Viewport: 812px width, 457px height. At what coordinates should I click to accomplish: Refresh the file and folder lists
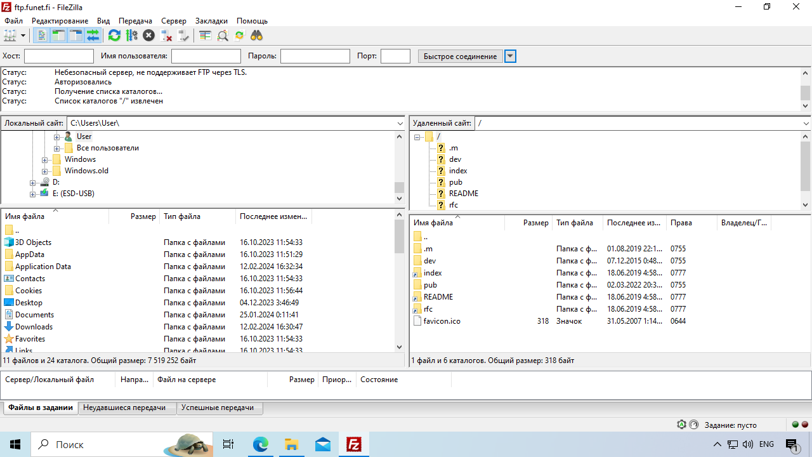point(114,36)
